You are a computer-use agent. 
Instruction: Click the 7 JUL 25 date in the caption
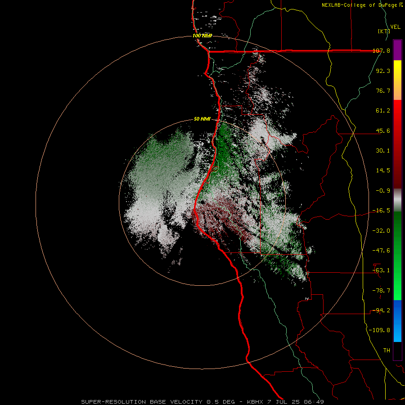point(284,402)
